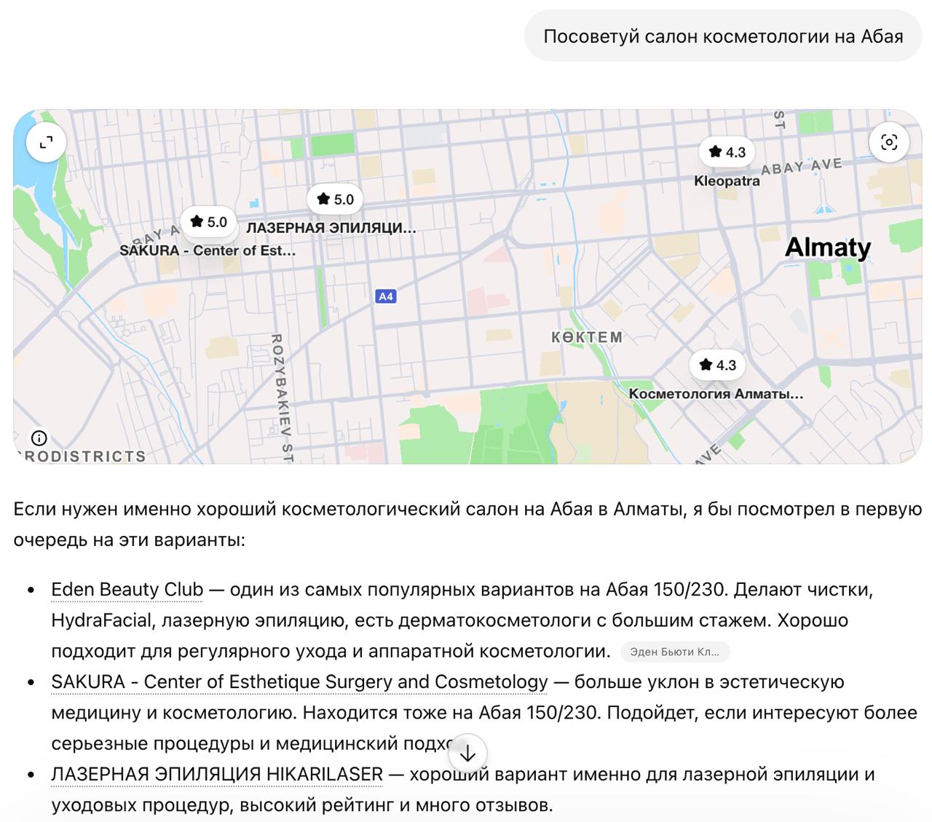Image resolution: width=932 pixels, height=822 pixels.
Task: Click the Косметология Алматы... map label
Action: point(716,394)
